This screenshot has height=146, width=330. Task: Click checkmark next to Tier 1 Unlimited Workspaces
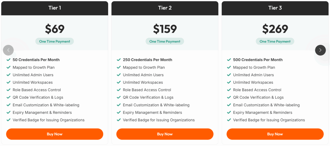pos(9,82)
